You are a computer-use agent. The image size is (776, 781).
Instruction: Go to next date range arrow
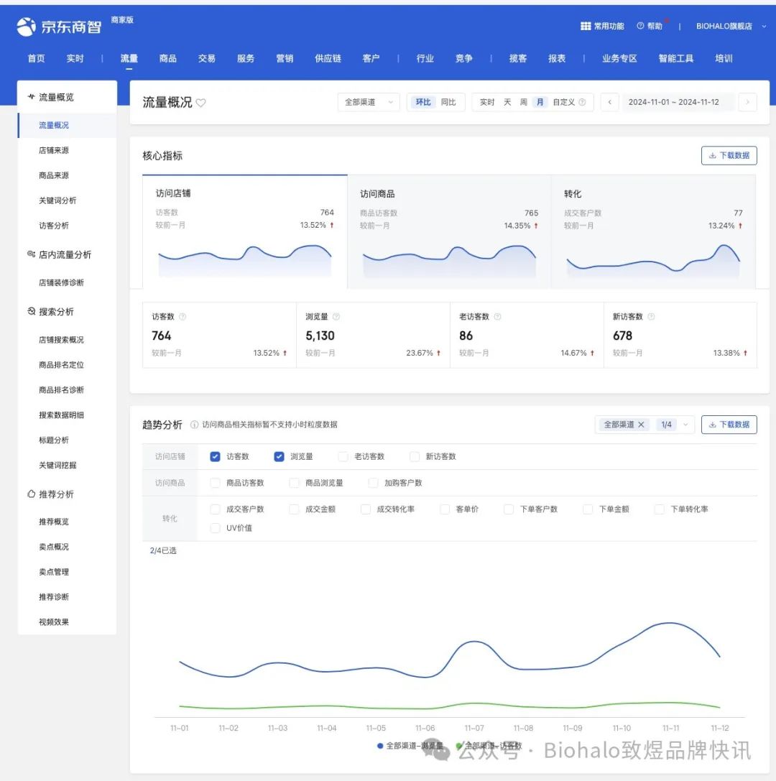(x=747, y=102)
